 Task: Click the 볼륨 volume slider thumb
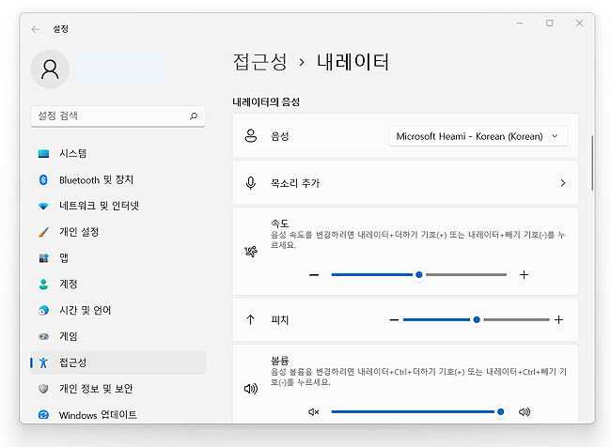[x=500, y=412]
